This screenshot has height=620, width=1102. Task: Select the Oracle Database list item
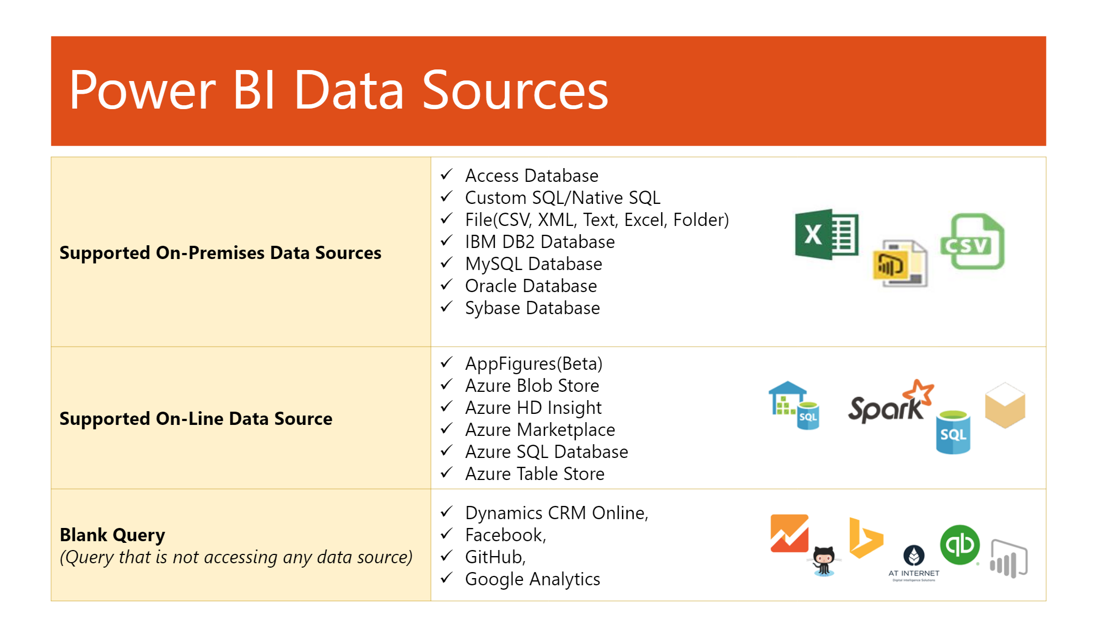(531, 285)
